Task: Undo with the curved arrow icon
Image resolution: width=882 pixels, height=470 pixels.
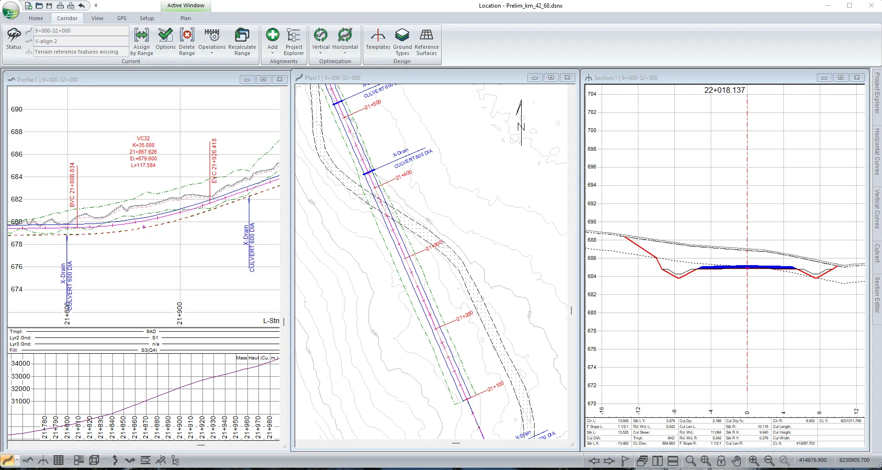Action: coord(82,6)
